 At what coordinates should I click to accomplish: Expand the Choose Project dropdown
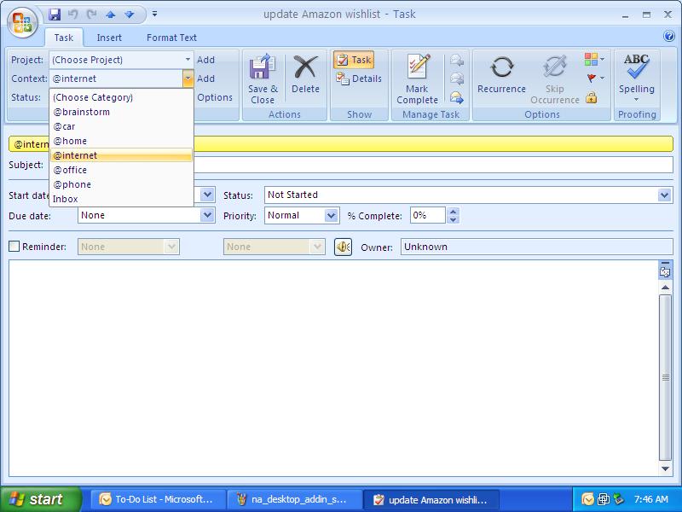pyautogui.click(x=188, y=60)
